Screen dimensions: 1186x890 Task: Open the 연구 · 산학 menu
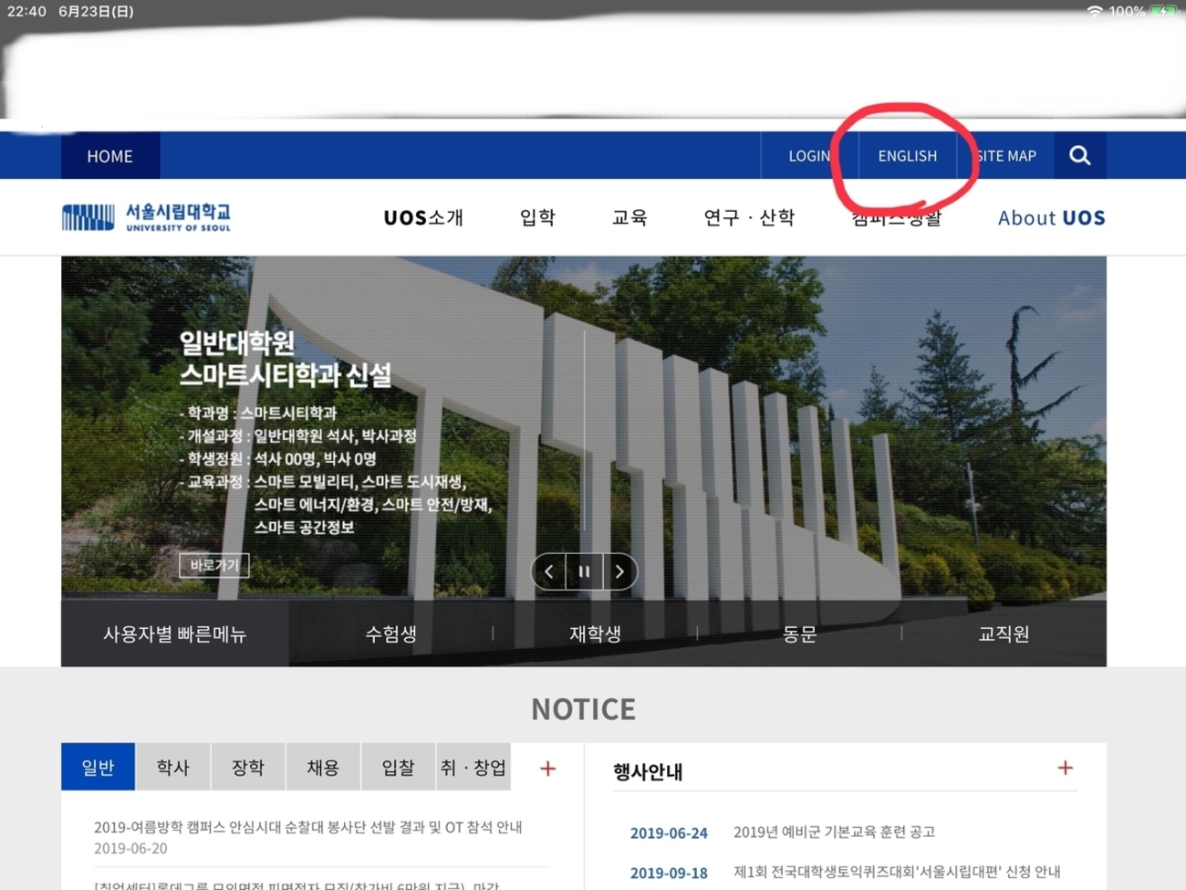pyautogui.click(x=749, y=217)
